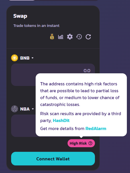
Task: Click the High Risk badge
Action: pos(81,143)
